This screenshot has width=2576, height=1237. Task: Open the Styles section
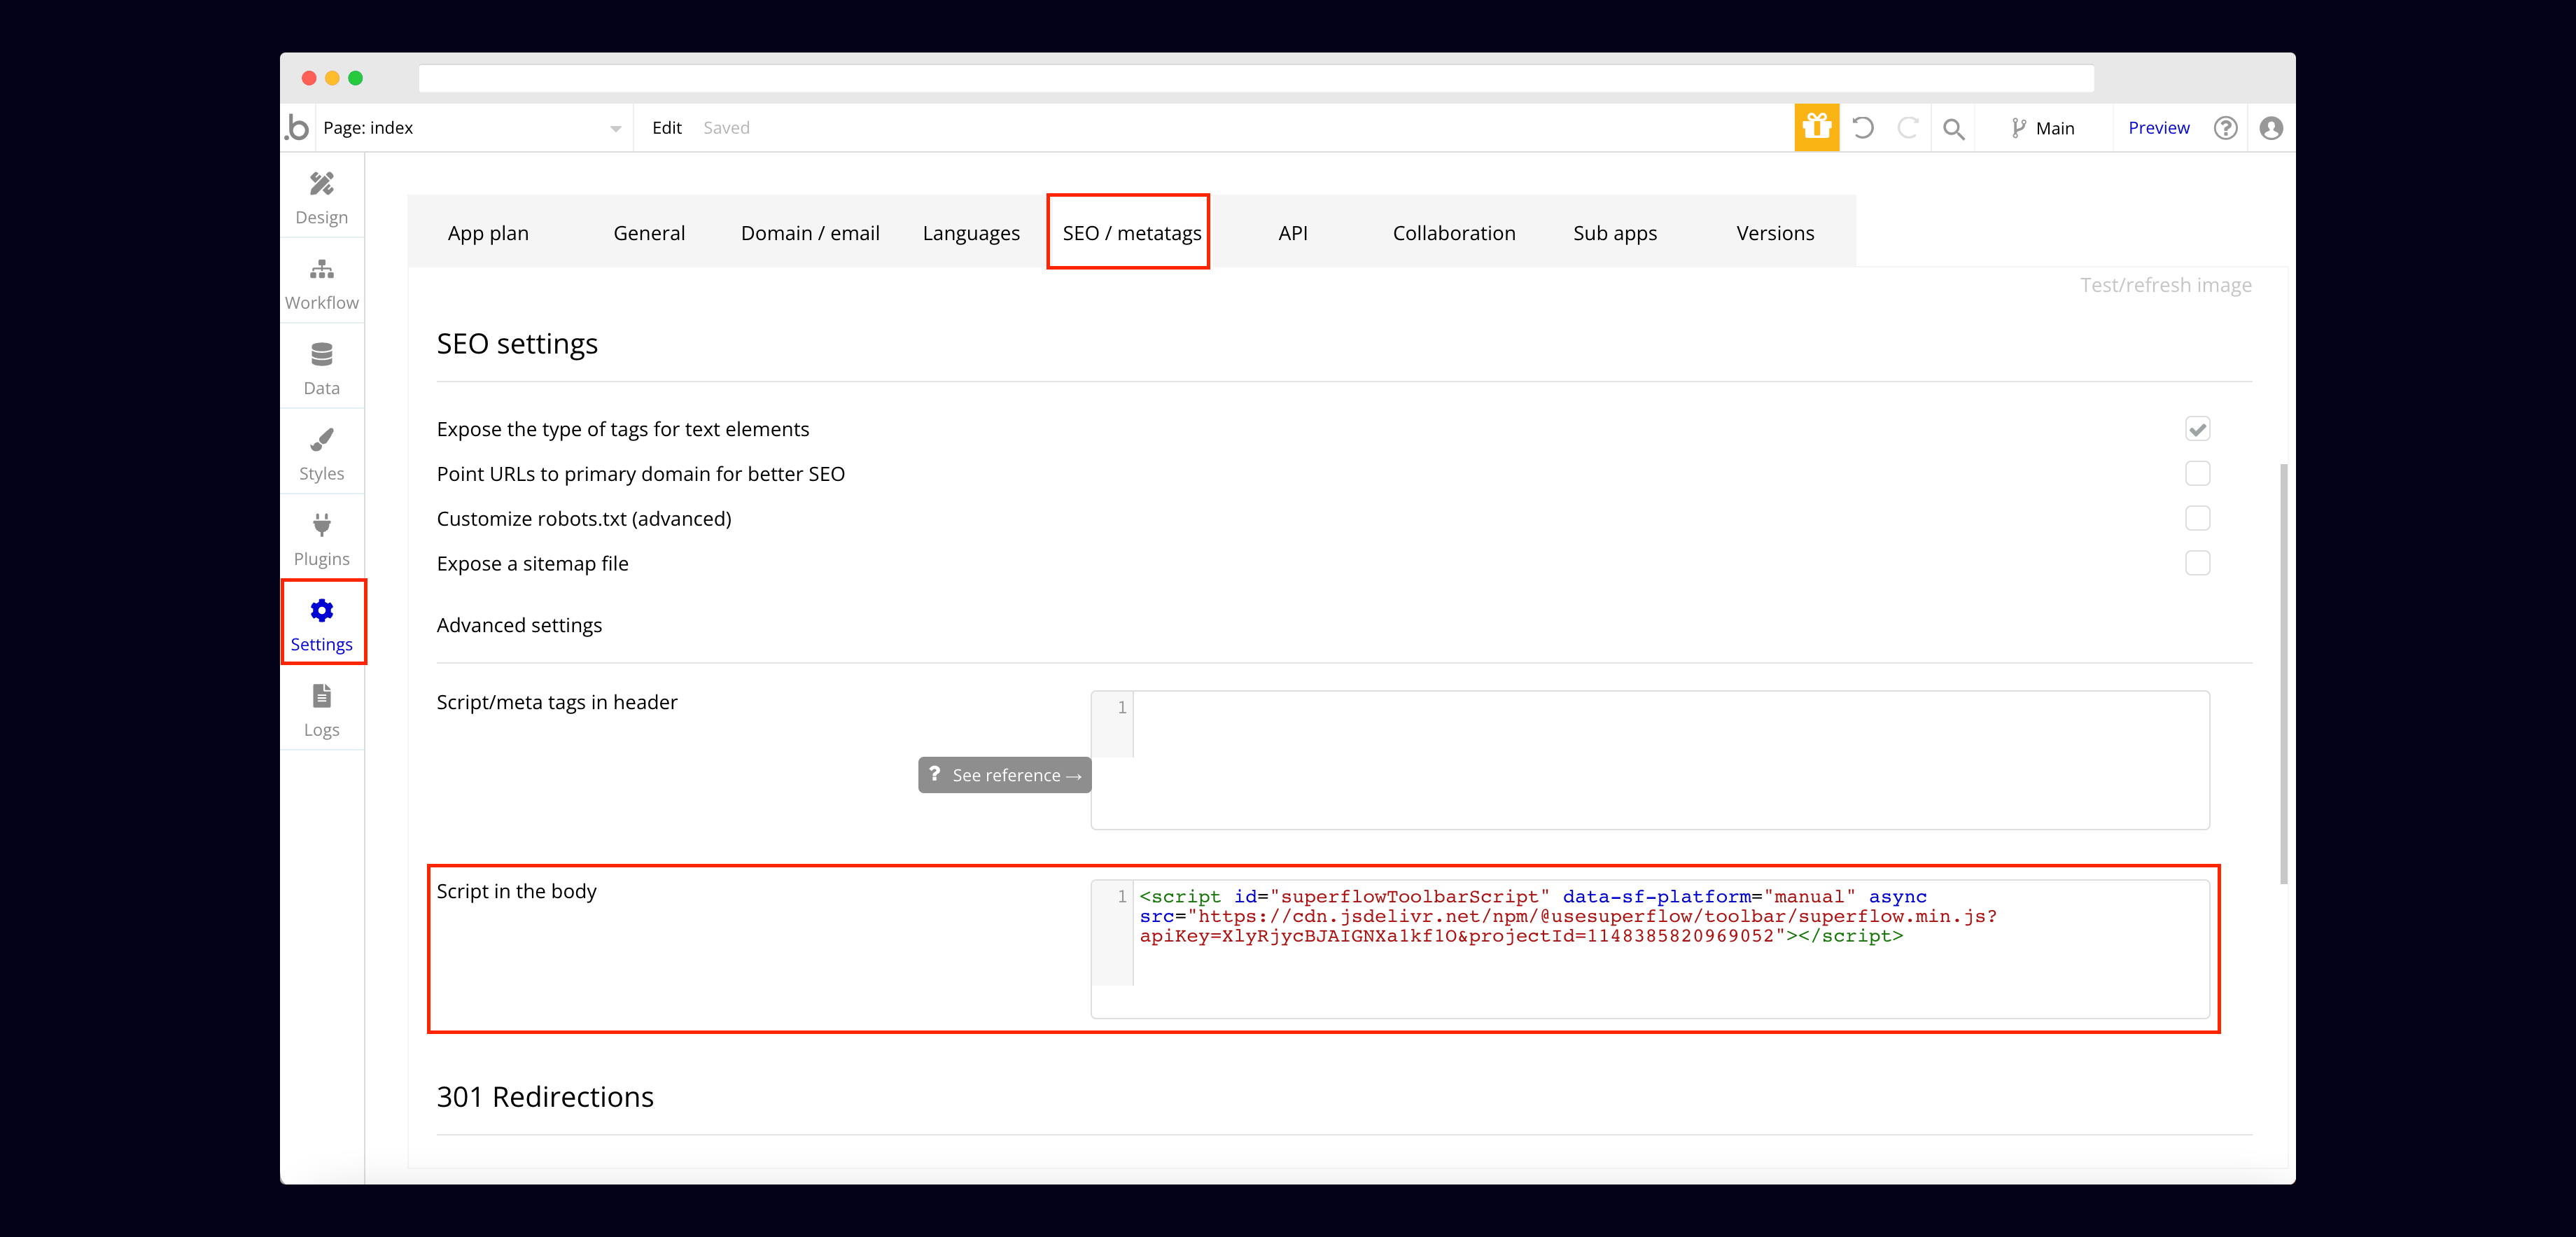click(321, 454)
